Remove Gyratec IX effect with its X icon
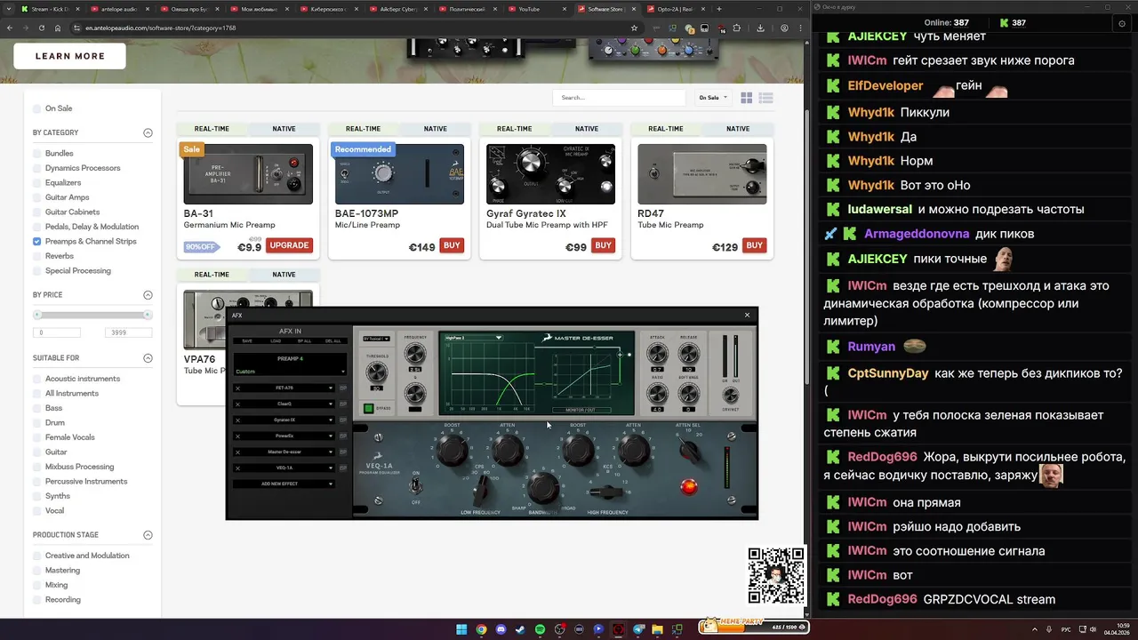1138x640 pixels. click(x=237, y=420)
